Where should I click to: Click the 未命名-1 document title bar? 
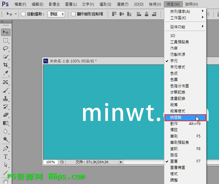coord(103,61)
